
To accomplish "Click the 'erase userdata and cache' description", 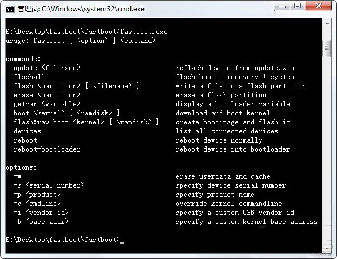I will click(222, 176).
